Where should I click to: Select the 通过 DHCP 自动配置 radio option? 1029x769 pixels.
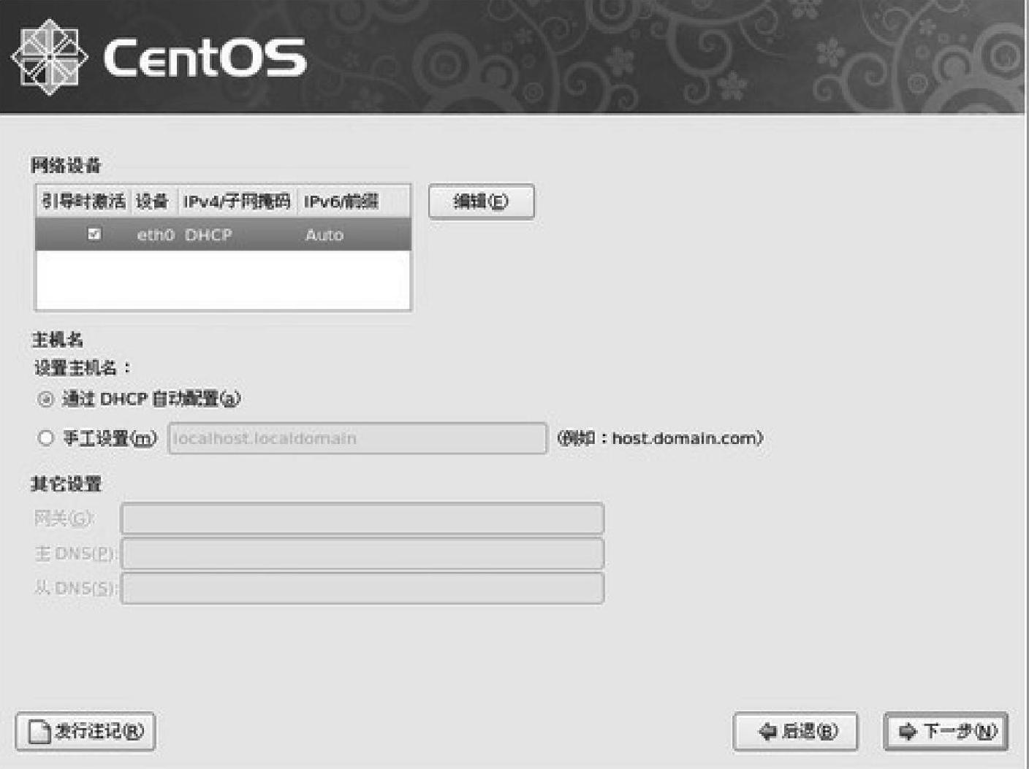46,399
